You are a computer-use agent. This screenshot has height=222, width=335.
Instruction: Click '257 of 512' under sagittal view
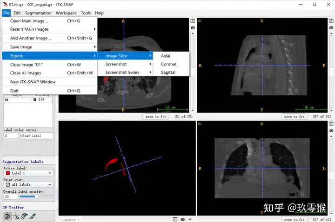point(322,117)
